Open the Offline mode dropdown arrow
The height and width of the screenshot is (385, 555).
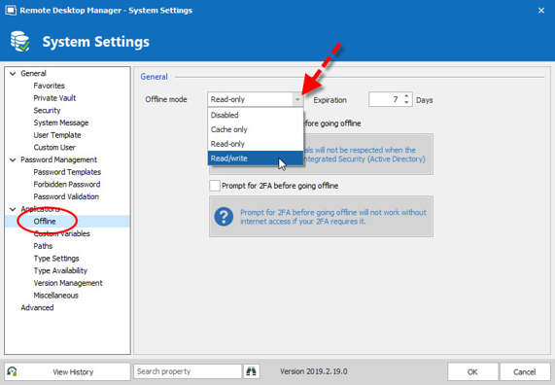(x=297, y=99)
